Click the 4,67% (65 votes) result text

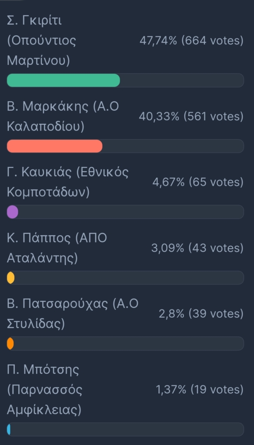pos(198,183)
